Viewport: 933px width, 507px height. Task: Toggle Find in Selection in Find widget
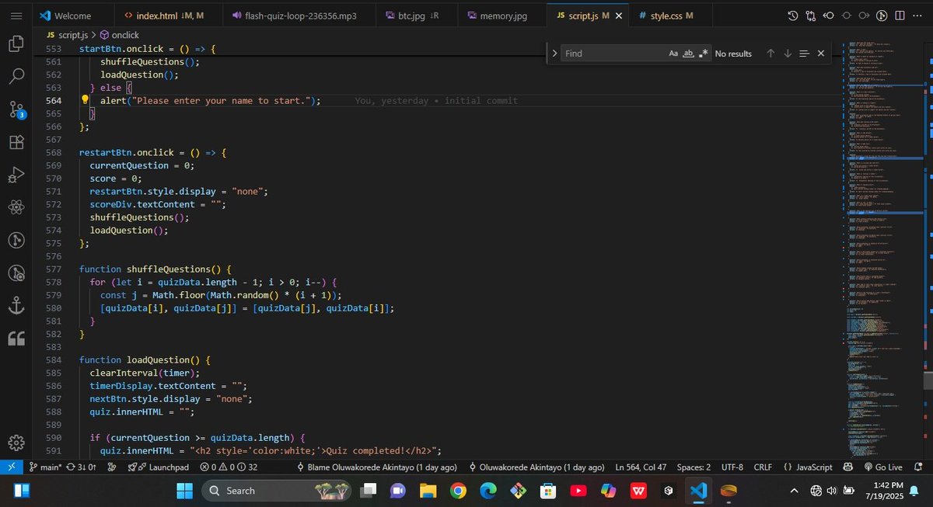point(804,54)
